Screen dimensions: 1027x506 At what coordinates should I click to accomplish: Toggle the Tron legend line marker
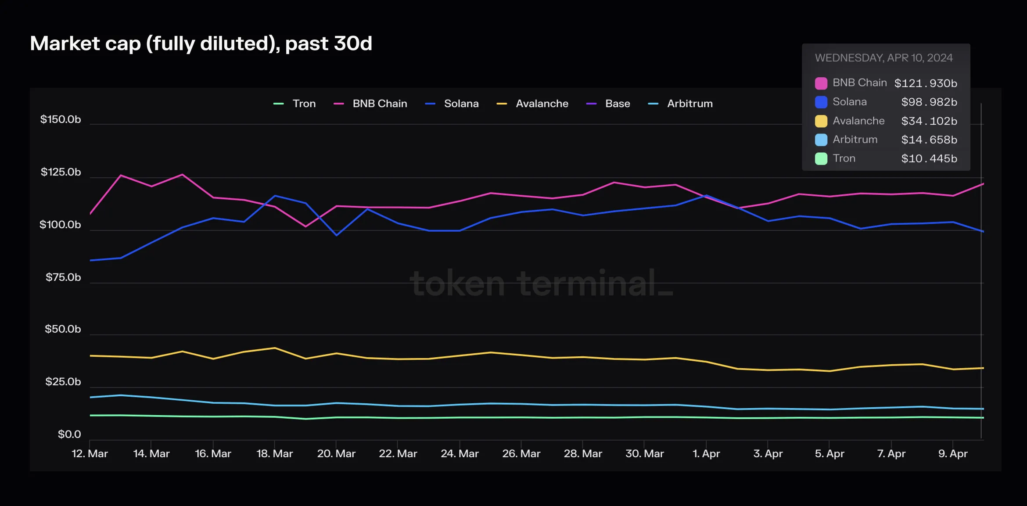pos(279,104)
